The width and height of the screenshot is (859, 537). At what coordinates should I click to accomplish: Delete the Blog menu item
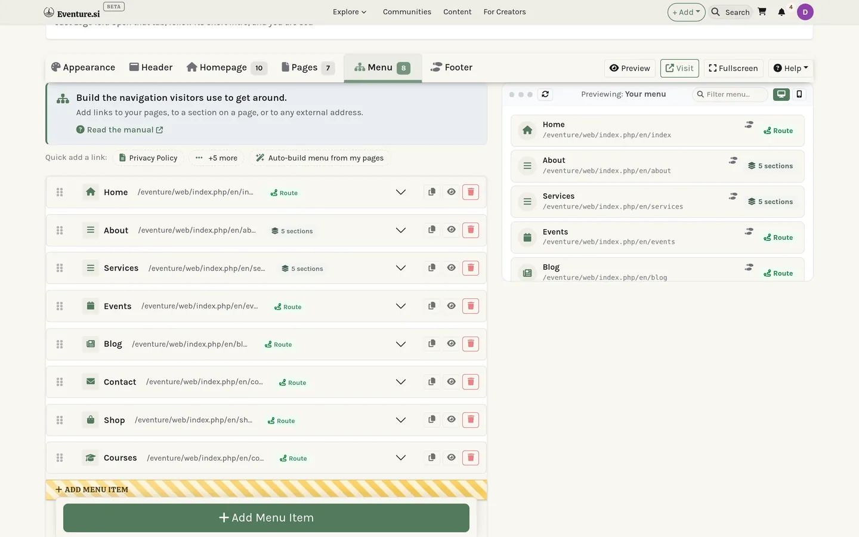click(471, 344)
